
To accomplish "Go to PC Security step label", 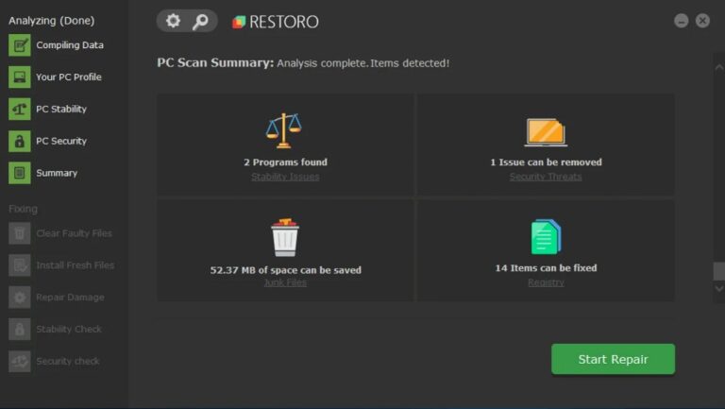I will coord(61,141).
